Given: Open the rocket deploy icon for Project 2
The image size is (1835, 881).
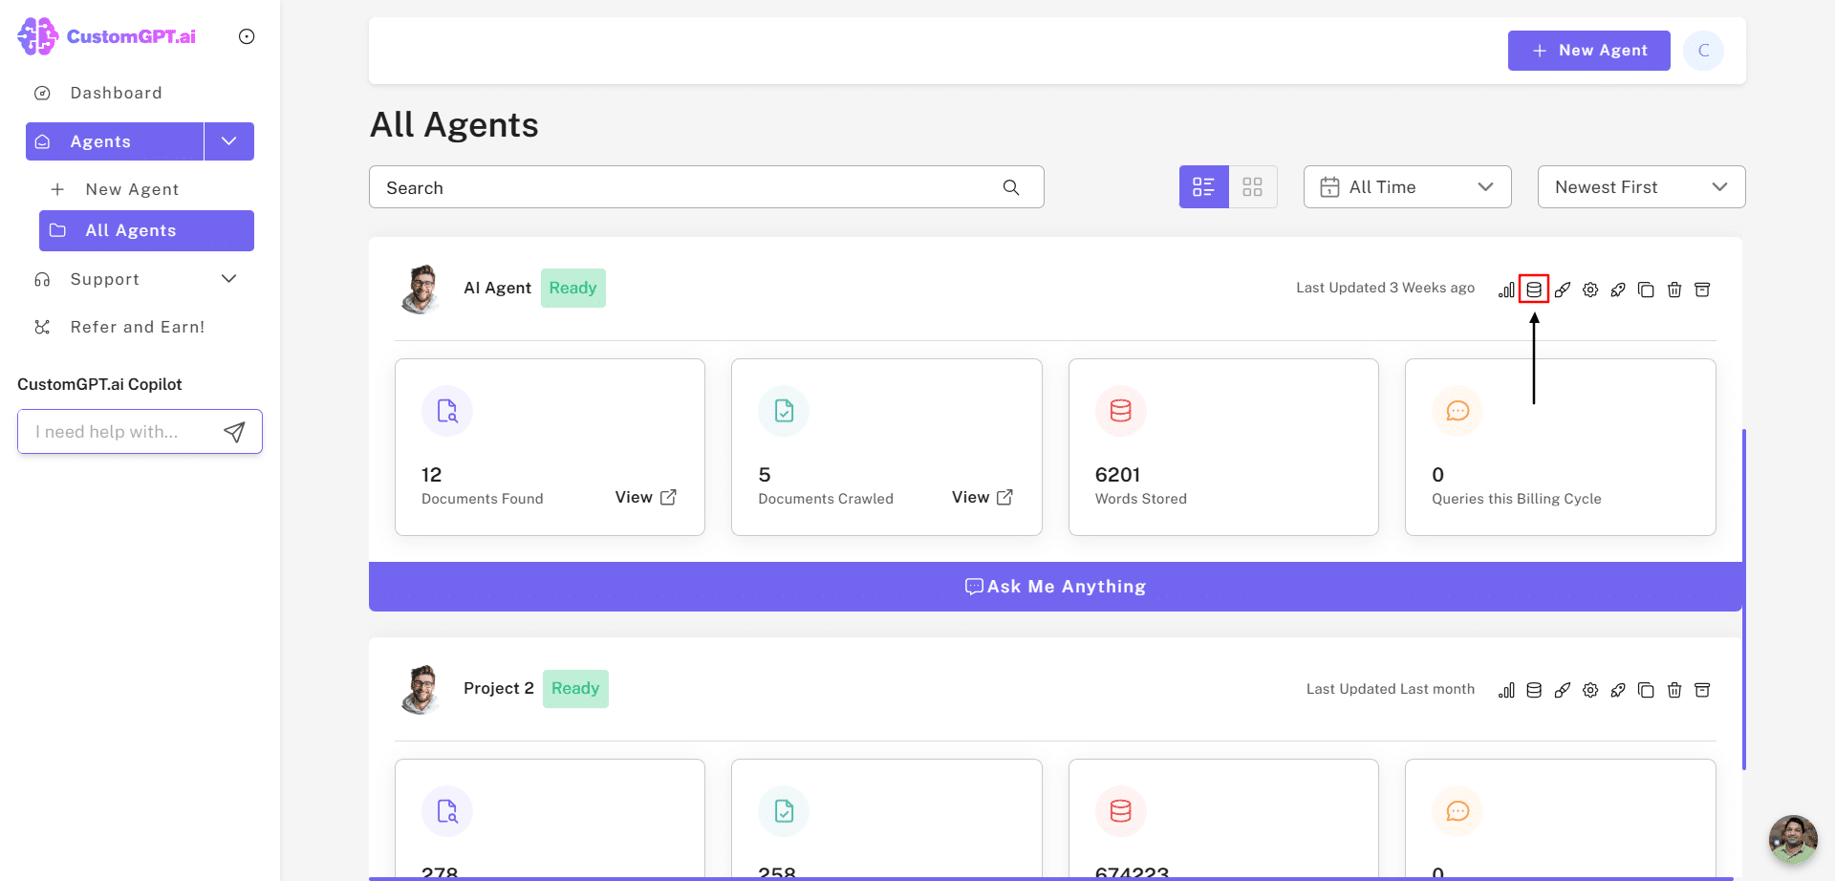Looking at the screenshot, I should 1618,690.
